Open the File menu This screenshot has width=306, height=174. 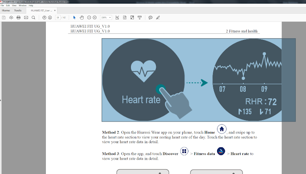tap(2, 5)
